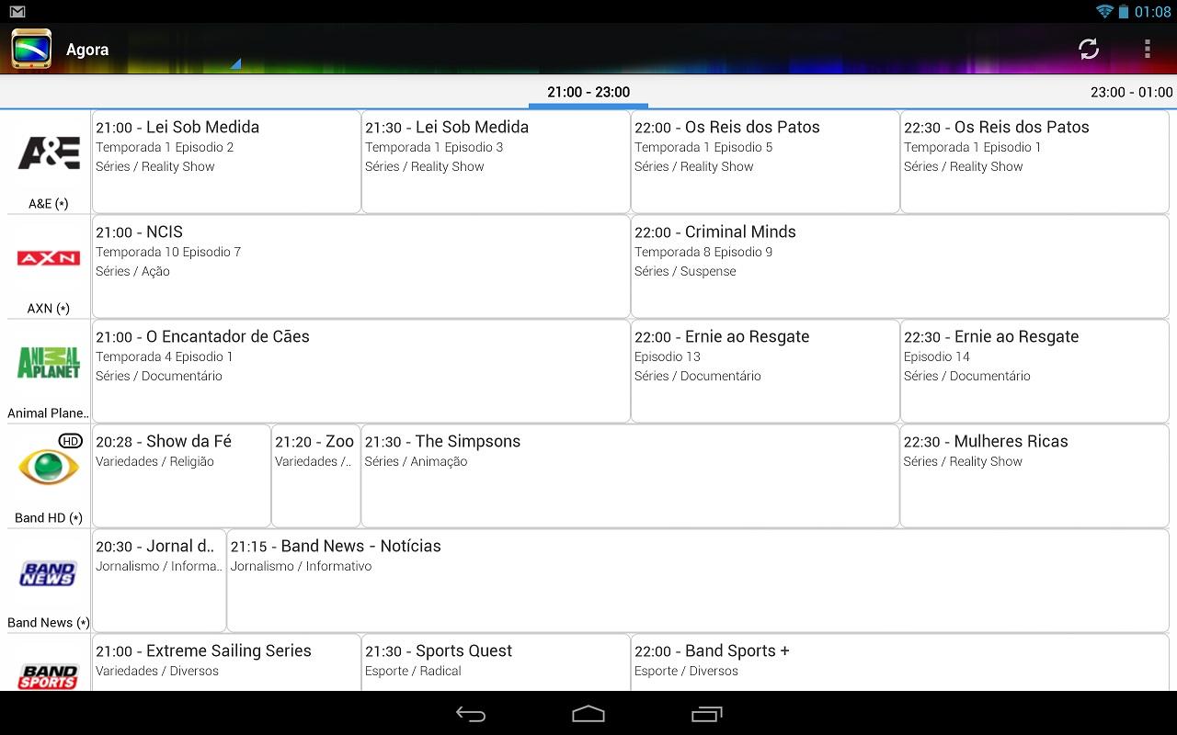Tap the refresh icon in the action bar
Image resolution: width=1177 pixels, height=735 pixels.
(x=1089, y=49)
